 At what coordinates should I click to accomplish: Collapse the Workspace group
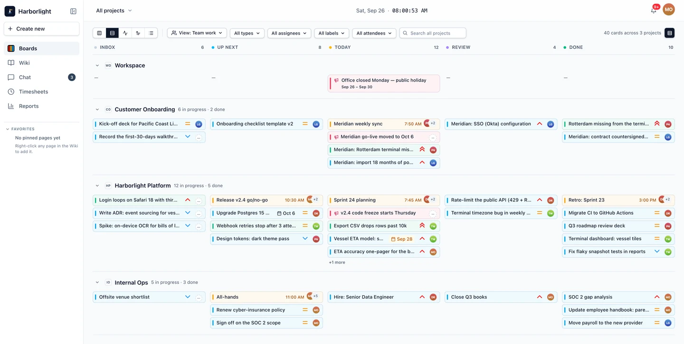97,65
